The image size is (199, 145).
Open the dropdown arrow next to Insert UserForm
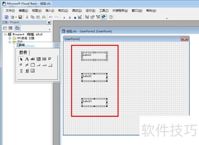pos(16,17)
